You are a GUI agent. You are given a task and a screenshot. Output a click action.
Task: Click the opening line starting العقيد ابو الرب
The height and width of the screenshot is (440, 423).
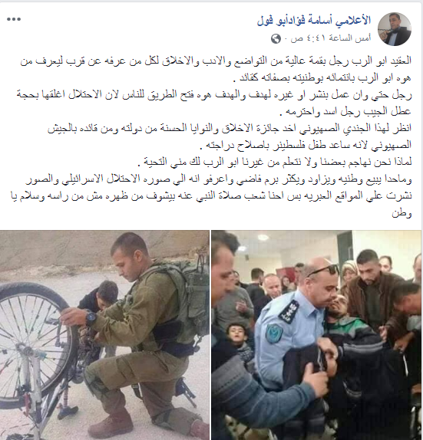click(216, 61)
